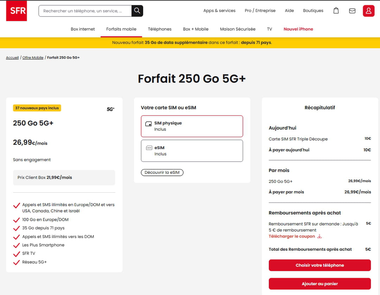Focus the phone or service search field
Image resolution: width=380 pixels, height=295 pixels.
84,11
